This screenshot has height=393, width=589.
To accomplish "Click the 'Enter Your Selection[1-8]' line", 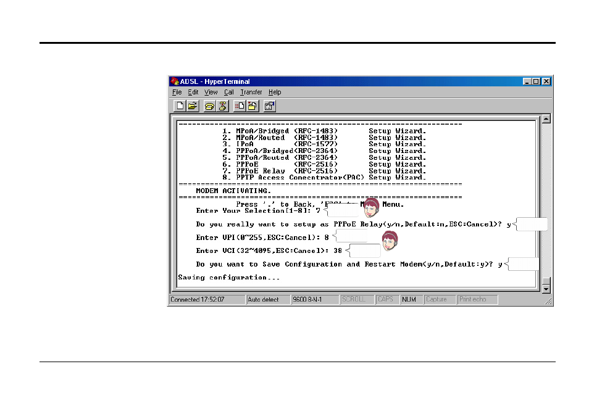I will 258,211.
